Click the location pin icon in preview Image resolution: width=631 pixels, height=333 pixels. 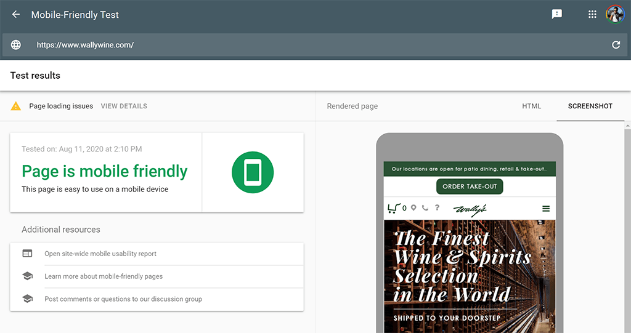[x=413, y=208]
